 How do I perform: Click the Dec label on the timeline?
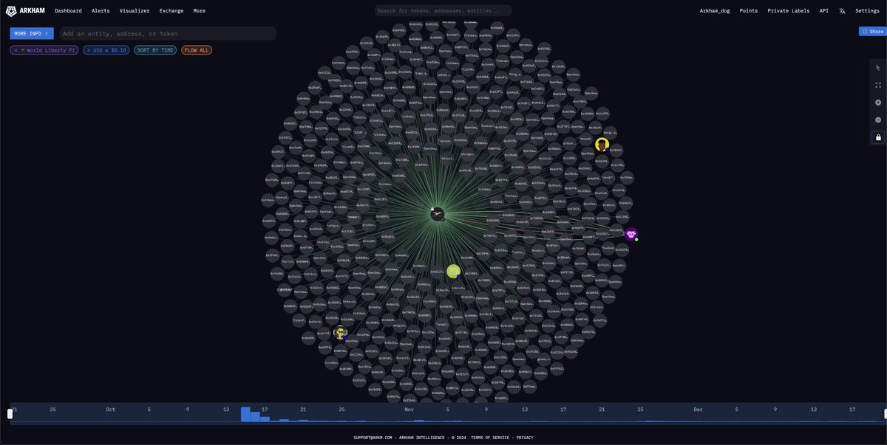[698, 409]
